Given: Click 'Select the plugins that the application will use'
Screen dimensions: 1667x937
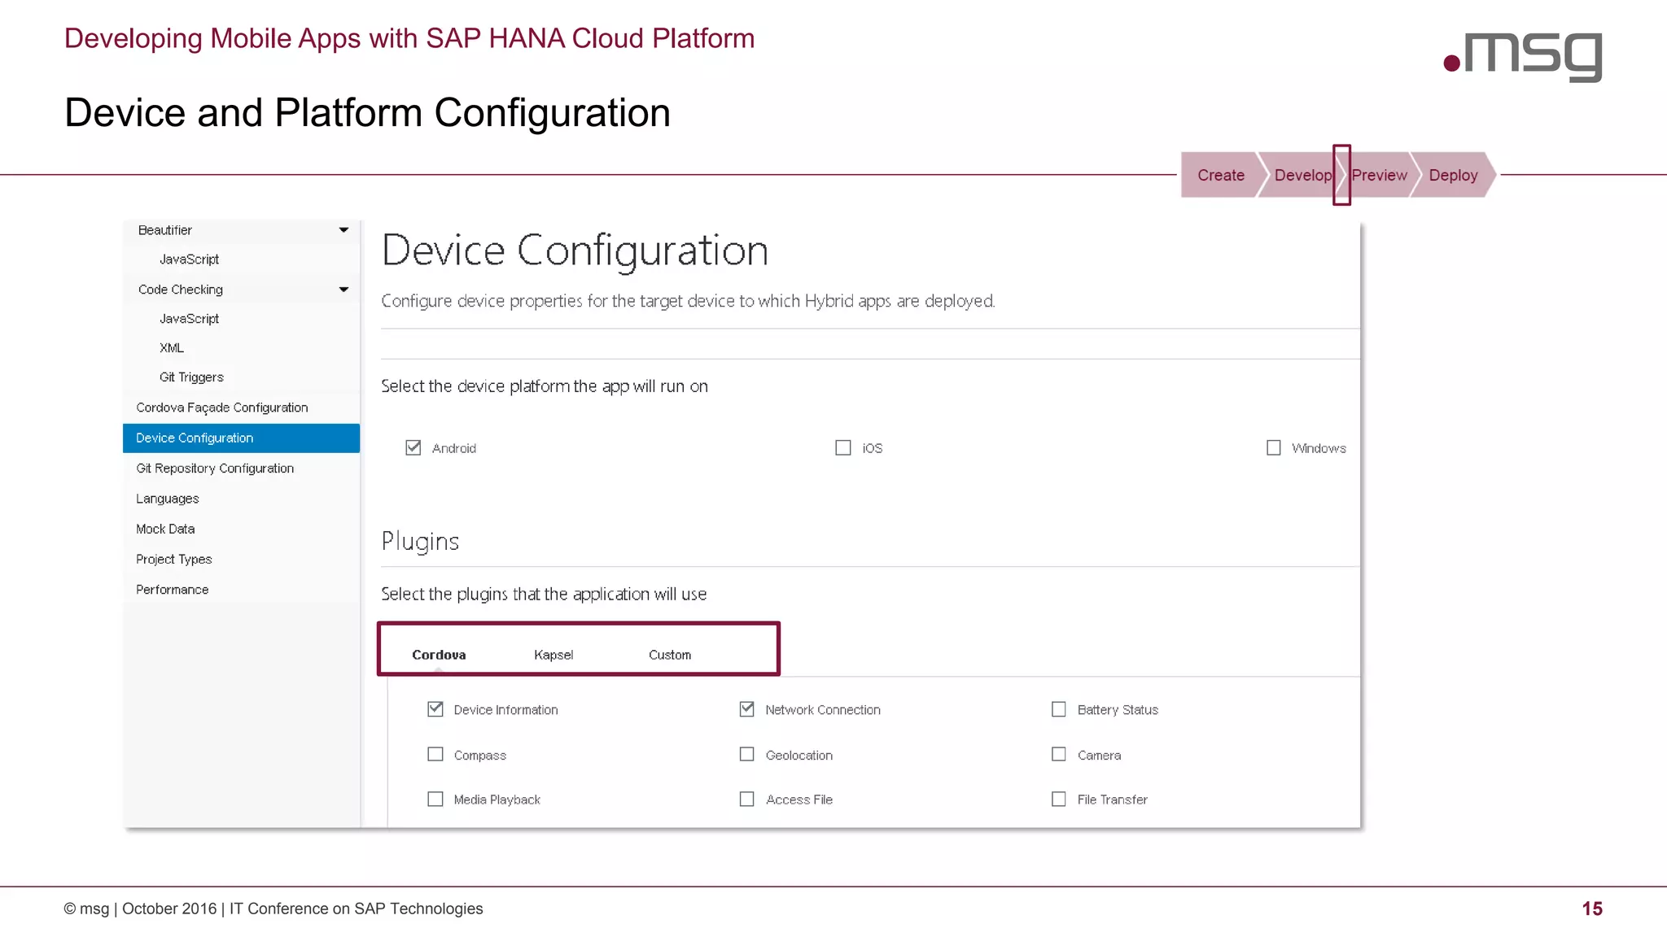Looking at the screenshot, I should 544,595.
